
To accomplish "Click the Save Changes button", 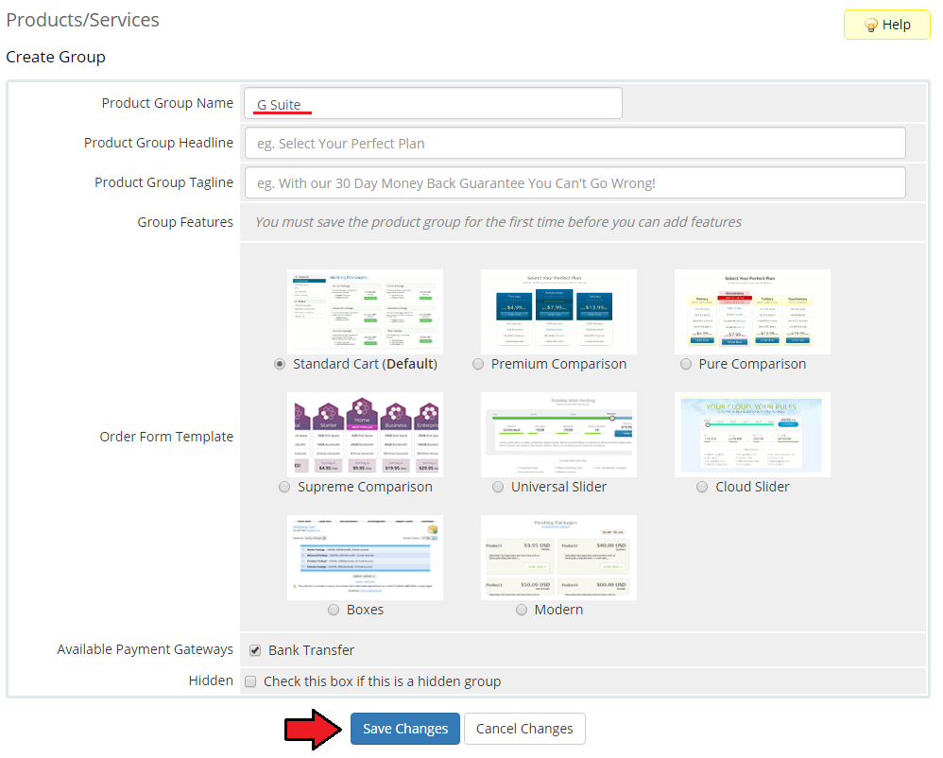I will pos(405,729).
